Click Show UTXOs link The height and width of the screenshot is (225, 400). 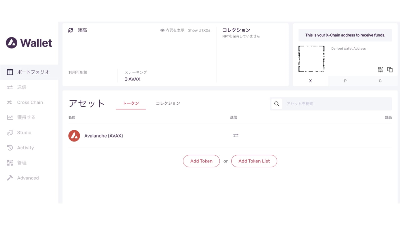(x=199, y=30)
